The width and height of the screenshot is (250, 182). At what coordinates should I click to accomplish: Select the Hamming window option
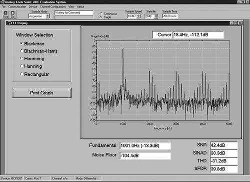[21, 58]
